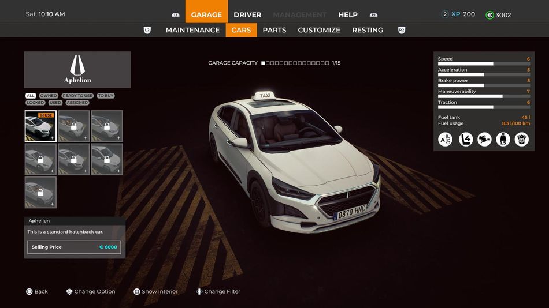This screenshot has width=549, height=308.
Task: Click the Acceleration stat bar
Action: 484,74
